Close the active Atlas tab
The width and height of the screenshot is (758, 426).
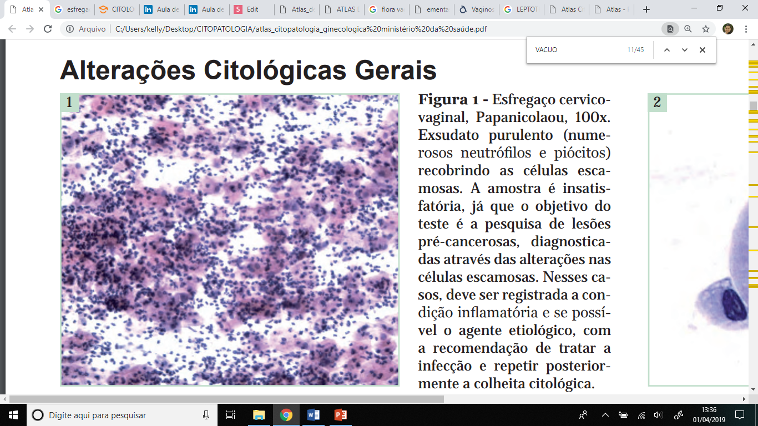[x=41, y=9]
